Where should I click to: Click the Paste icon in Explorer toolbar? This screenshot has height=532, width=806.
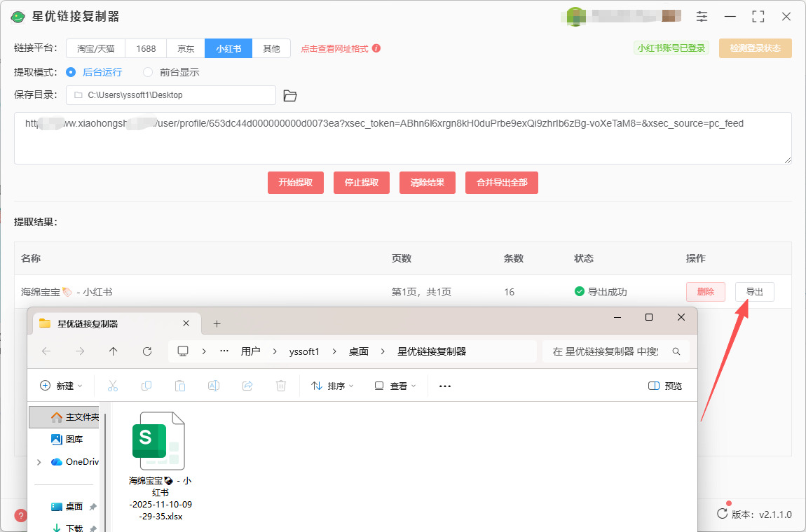pos(180,386)
